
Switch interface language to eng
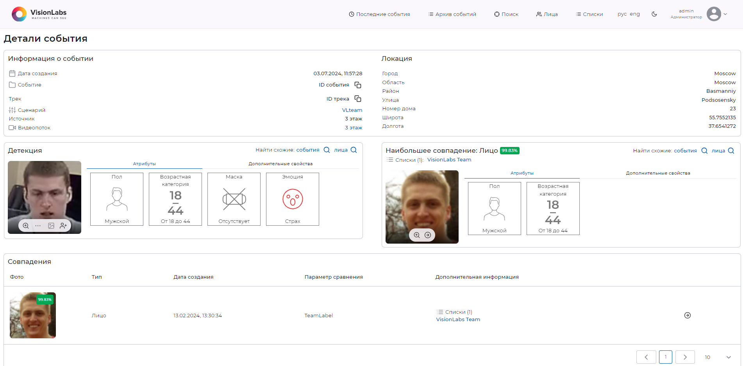click(635, 14)
